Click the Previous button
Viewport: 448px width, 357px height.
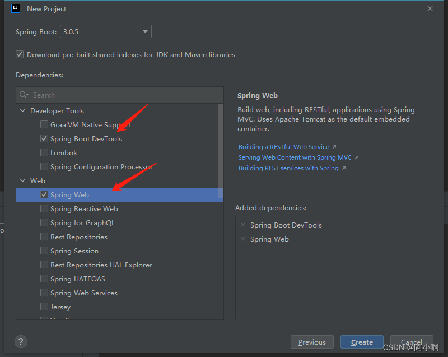312,342
